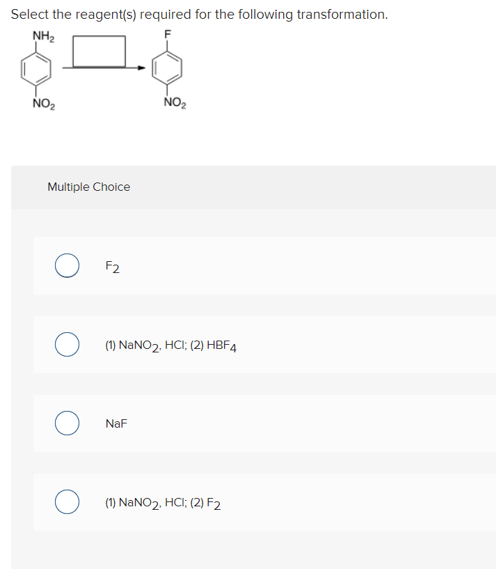This screenshot has width=496, height=569.
Task: Click the NO2 label on the starting material
Action: [x=42, y=103]
